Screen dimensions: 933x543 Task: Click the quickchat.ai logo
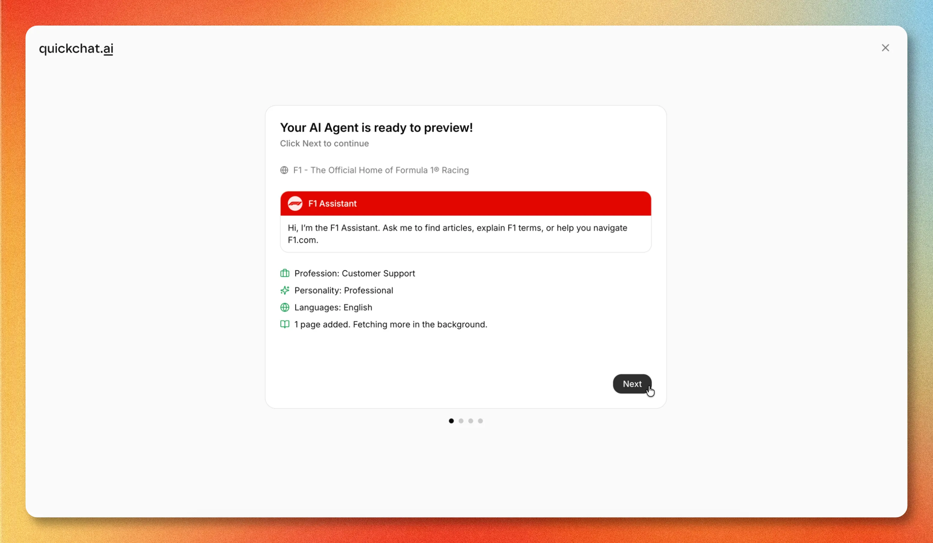[x=76, y=49]
